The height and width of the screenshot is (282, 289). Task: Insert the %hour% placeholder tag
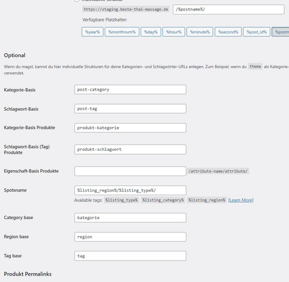point(174,32)
